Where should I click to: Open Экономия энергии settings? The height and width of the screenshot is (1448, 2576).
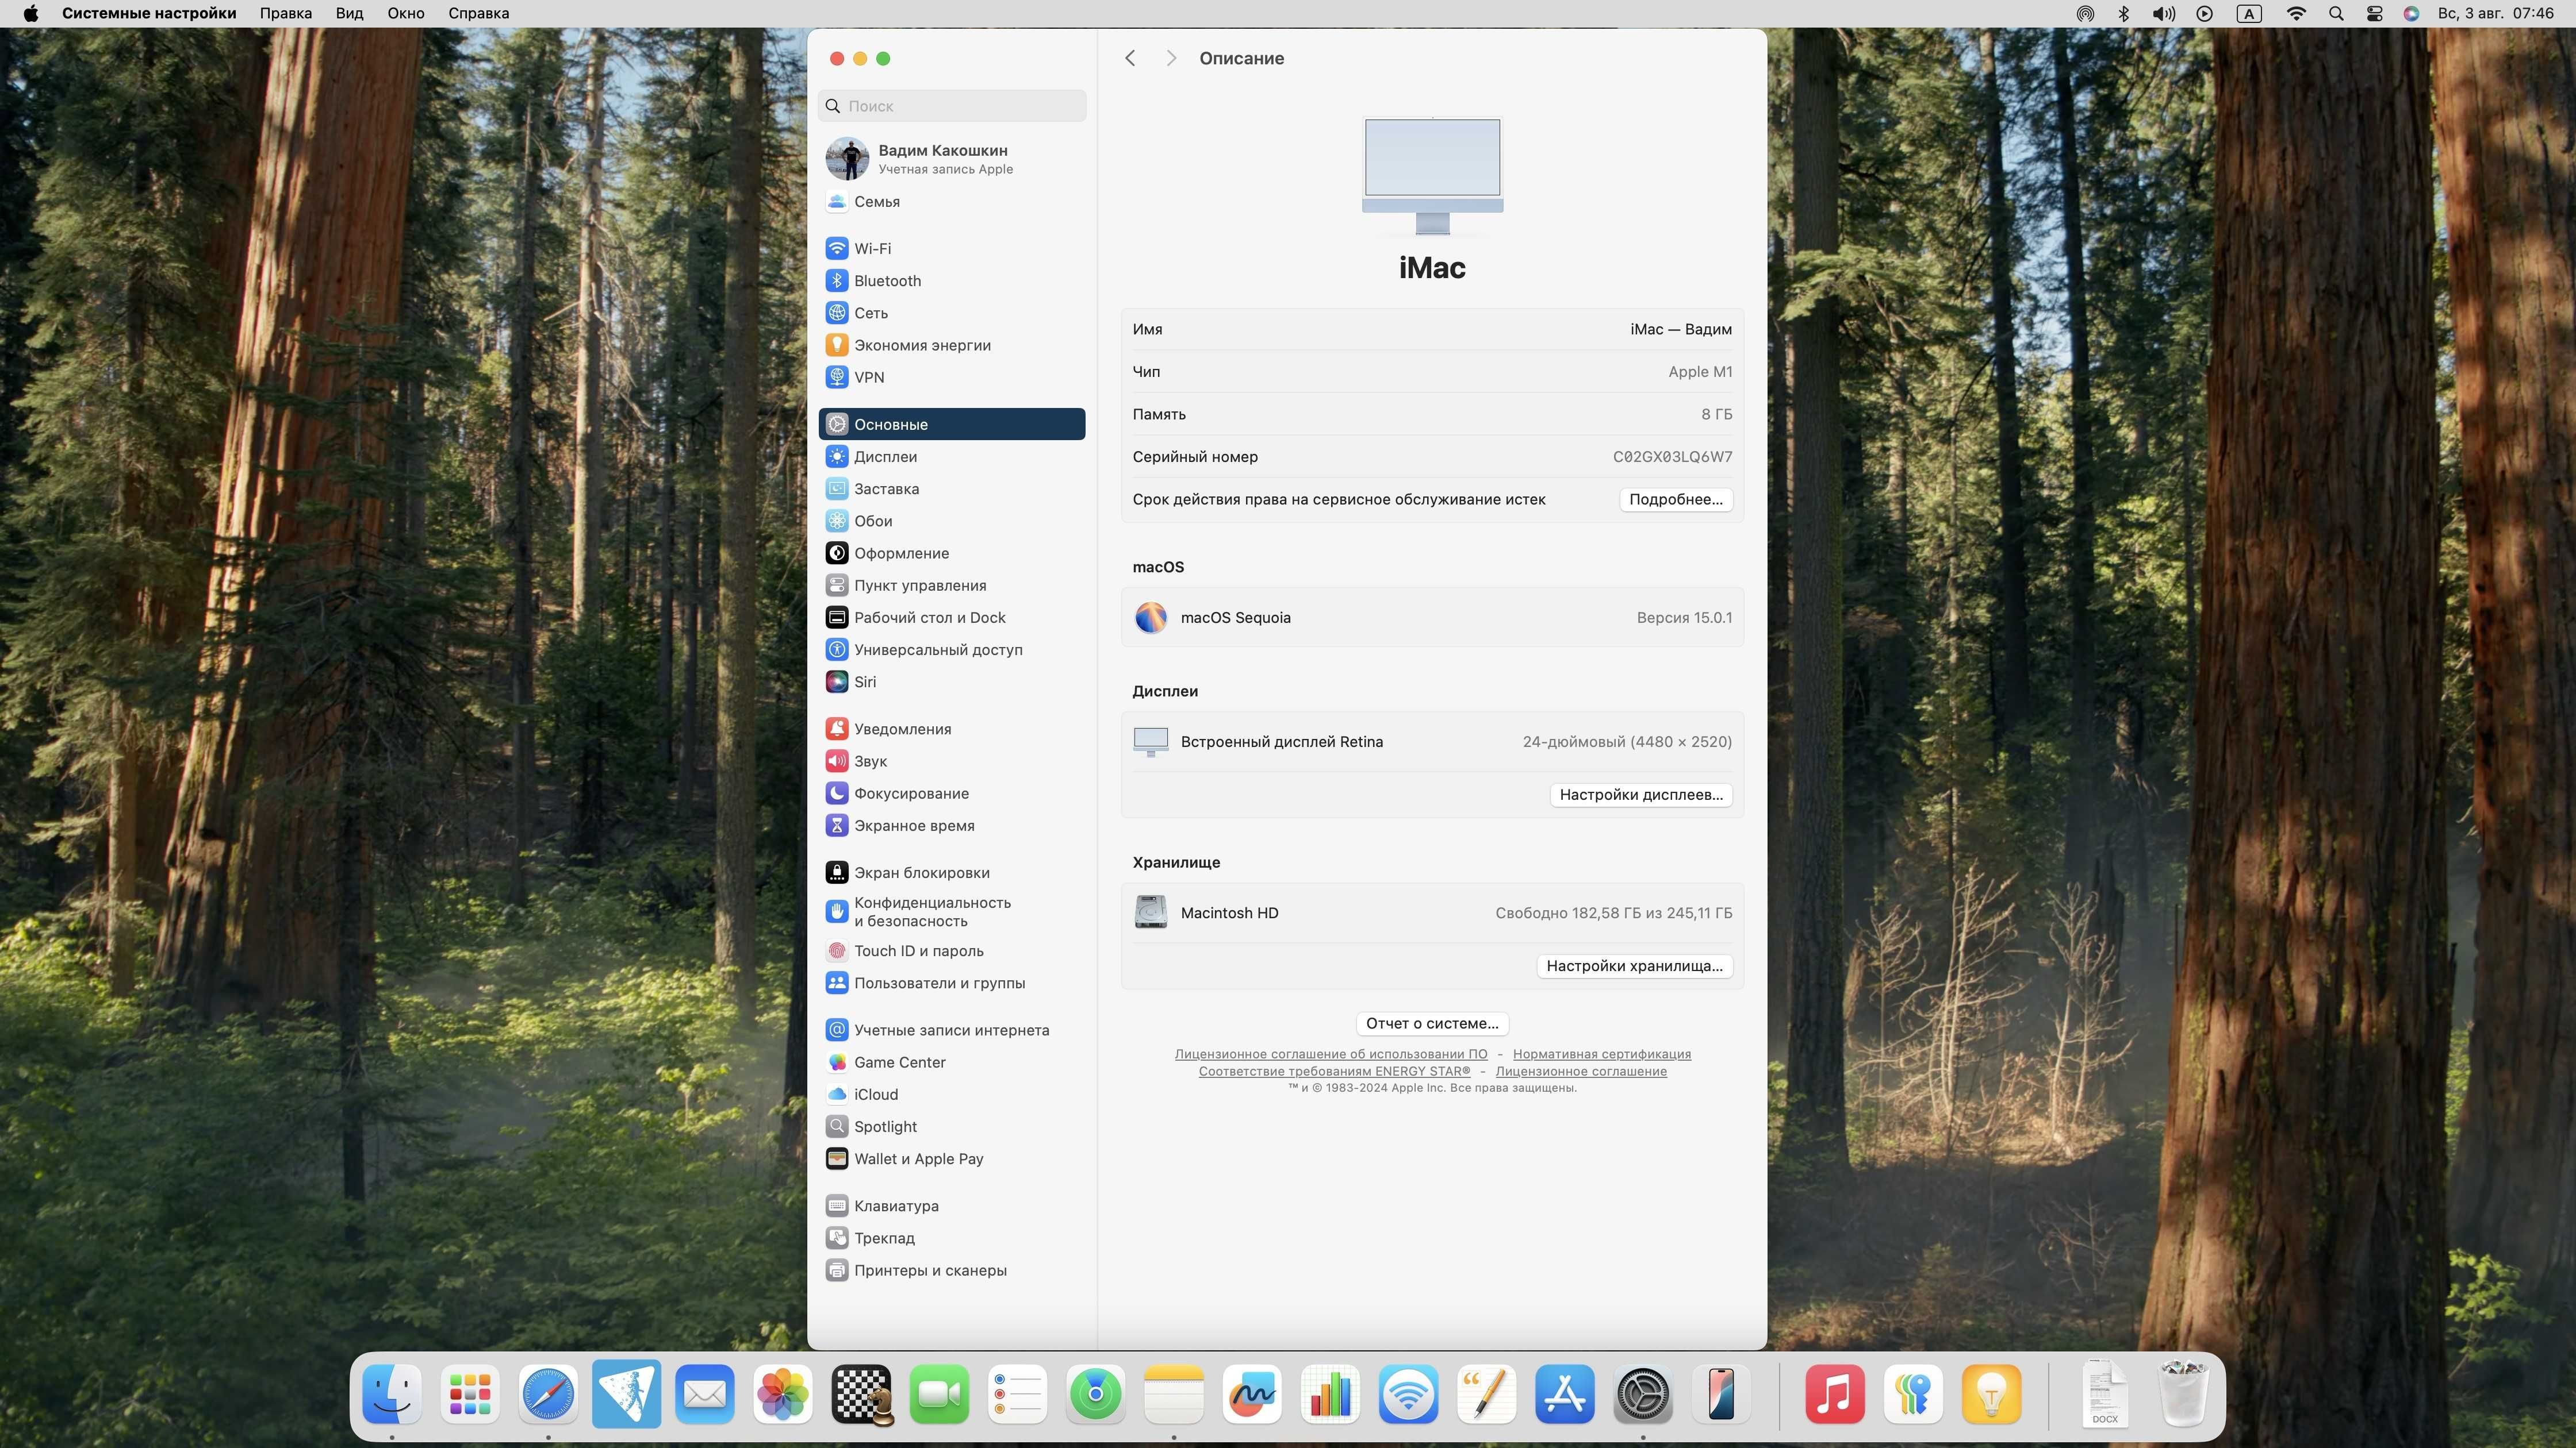tap(951, 345)
